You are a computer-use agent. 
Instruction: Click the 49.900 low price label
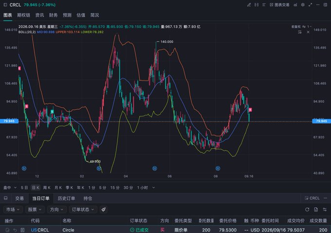click(x=95, y=161)
